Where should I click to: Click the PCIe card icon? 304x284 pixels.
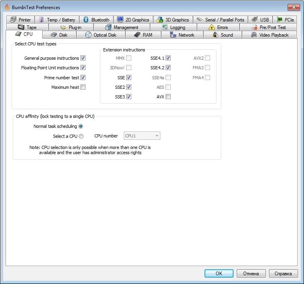coord(279,20)
